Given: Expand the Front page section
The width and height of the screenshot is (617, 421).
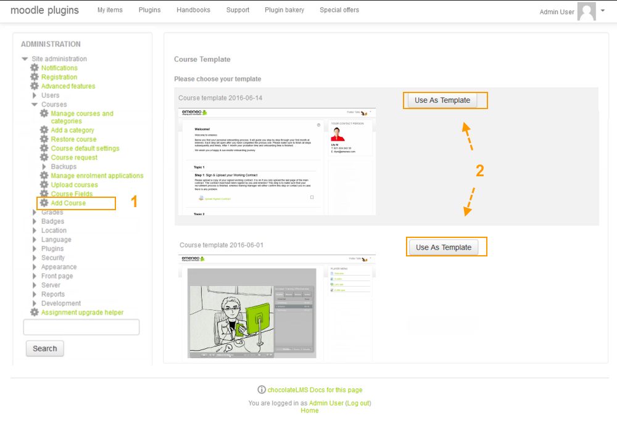Looking at the screenshot, I should click(x=34, y=276).
